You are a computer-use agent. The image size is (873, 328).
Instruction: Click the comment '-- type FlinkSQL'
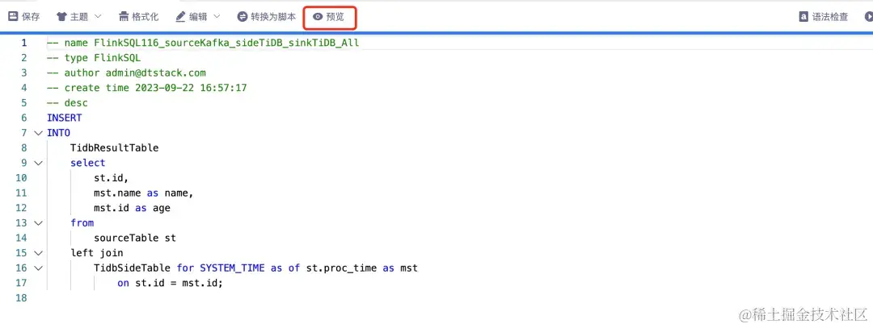(94, 58)
